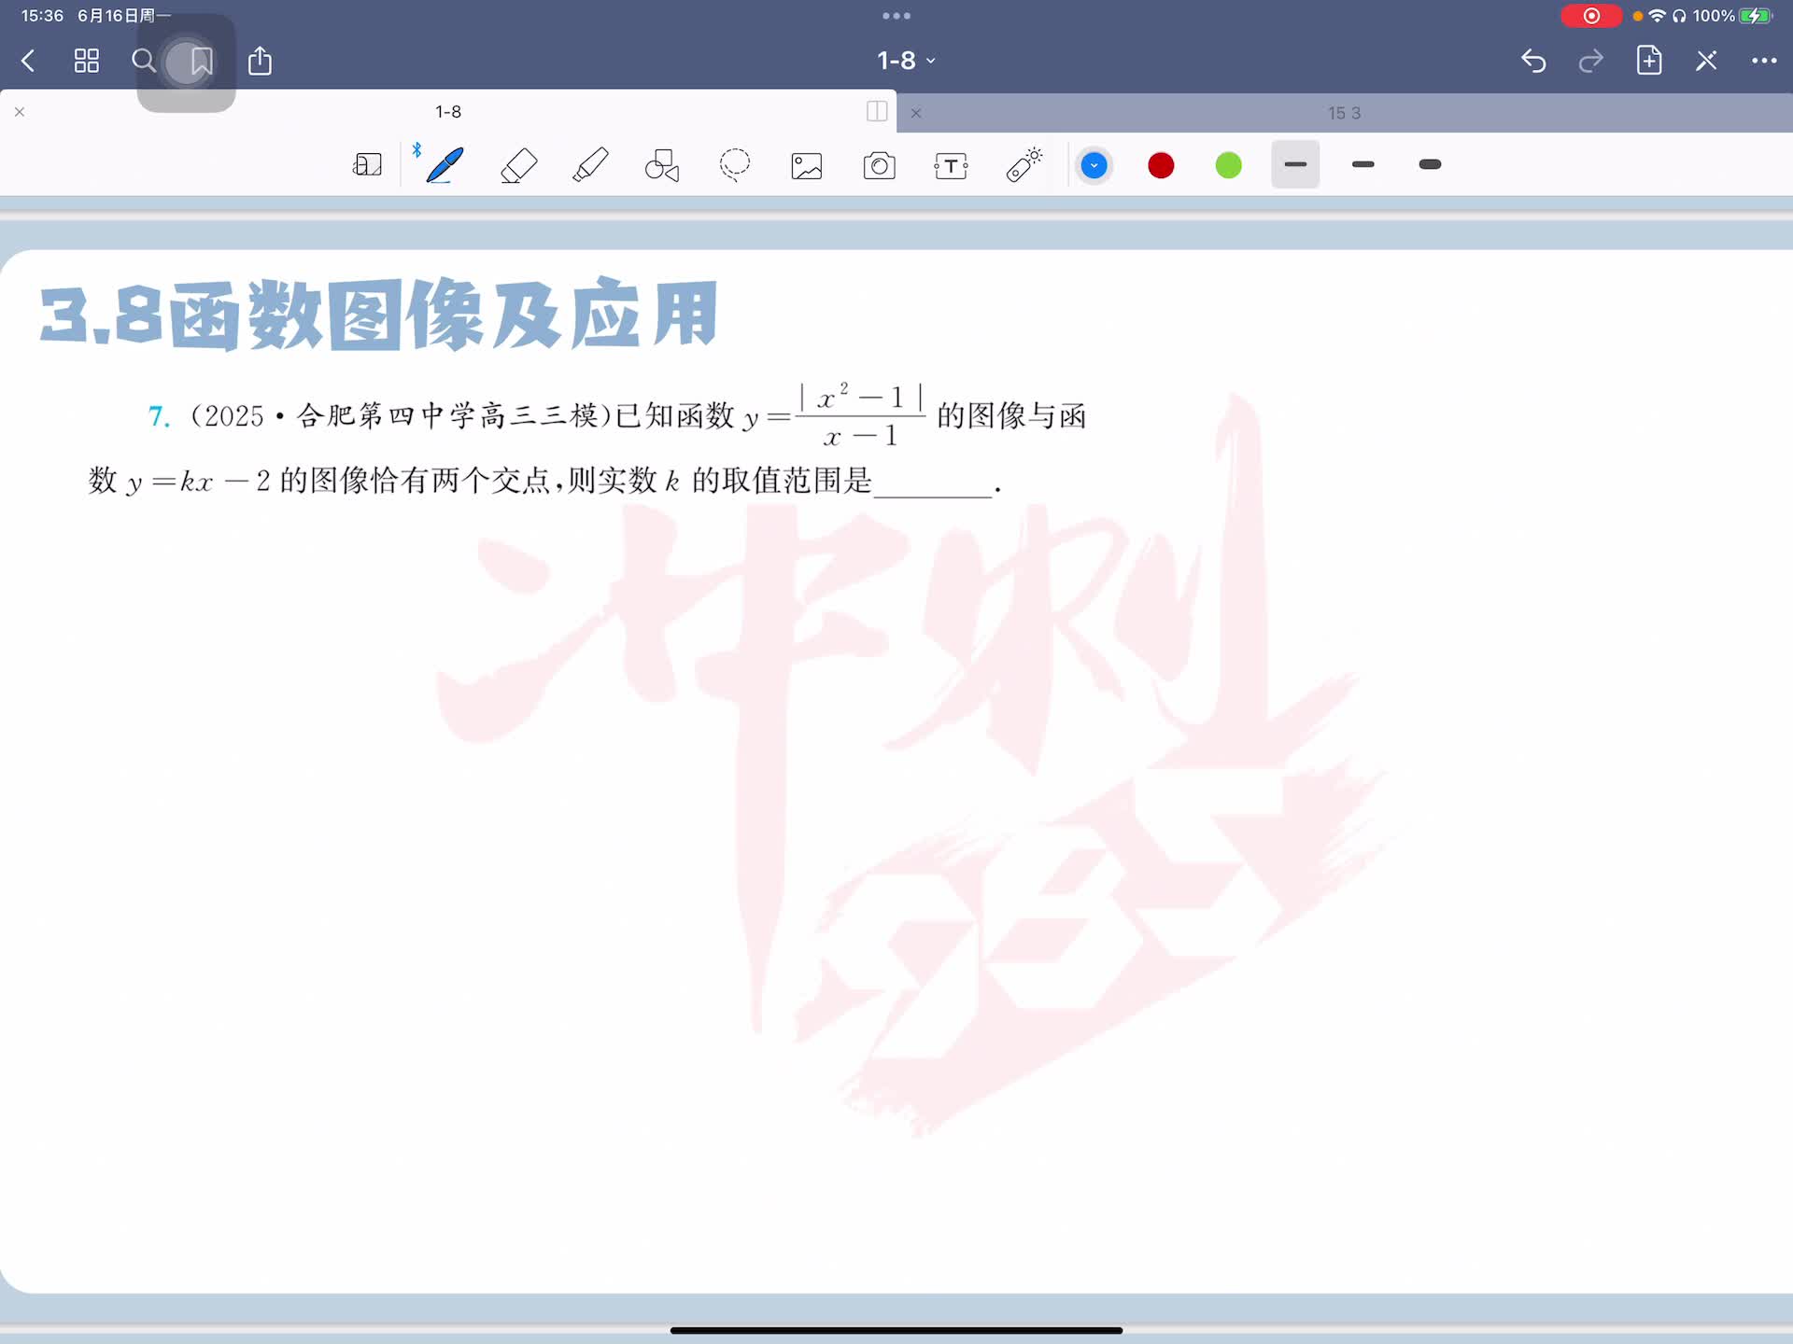Select the Text box tool
Image resolution: width=1793 pixels, height=1344 pixels.
click(x=951, y=165)
